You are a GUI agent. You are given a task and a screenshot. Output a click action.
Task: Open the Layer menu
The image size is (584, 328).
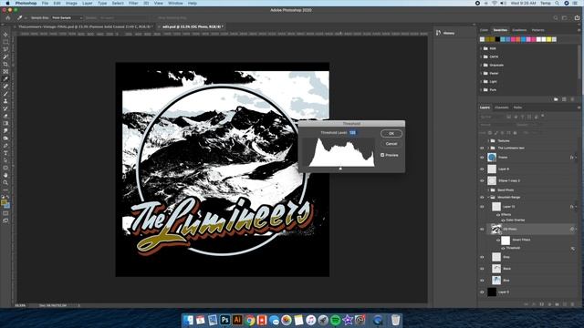(x=88, y=3)
